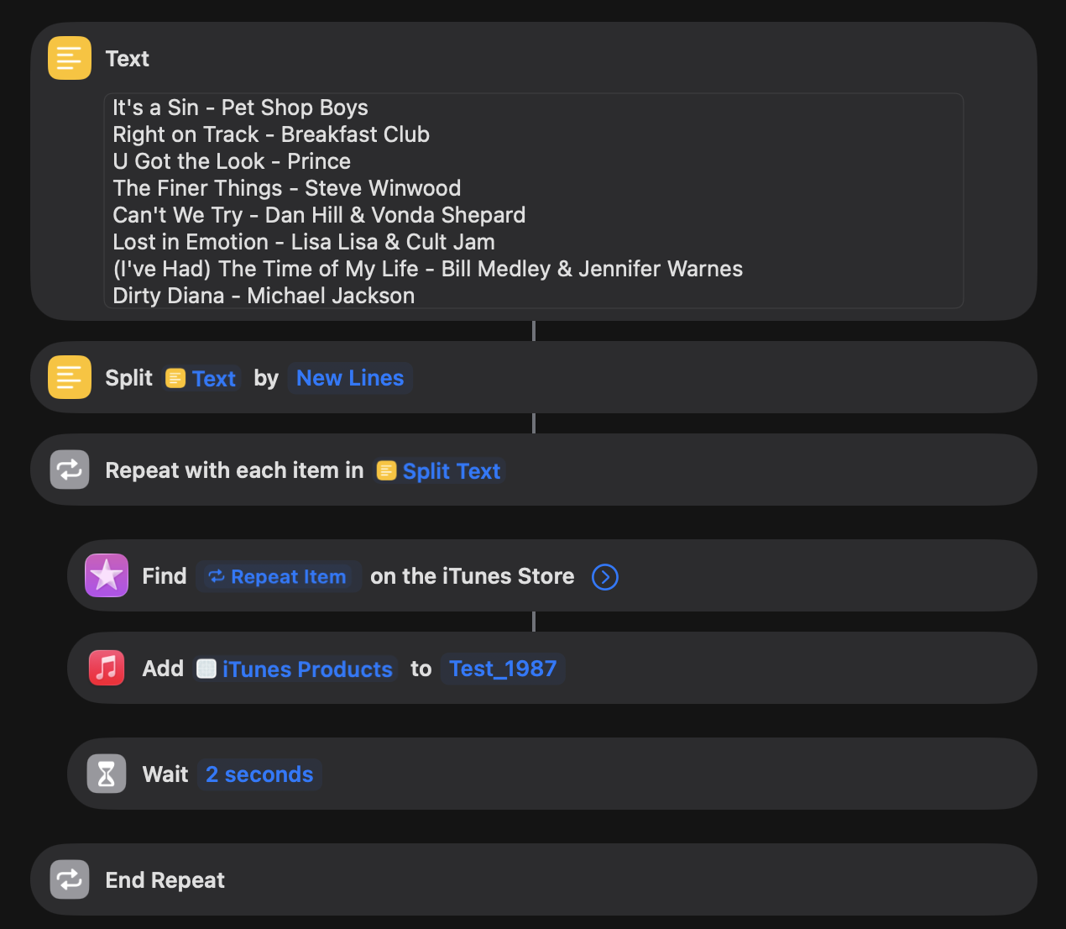Select the End Repeat action block

tap(588, 879)
